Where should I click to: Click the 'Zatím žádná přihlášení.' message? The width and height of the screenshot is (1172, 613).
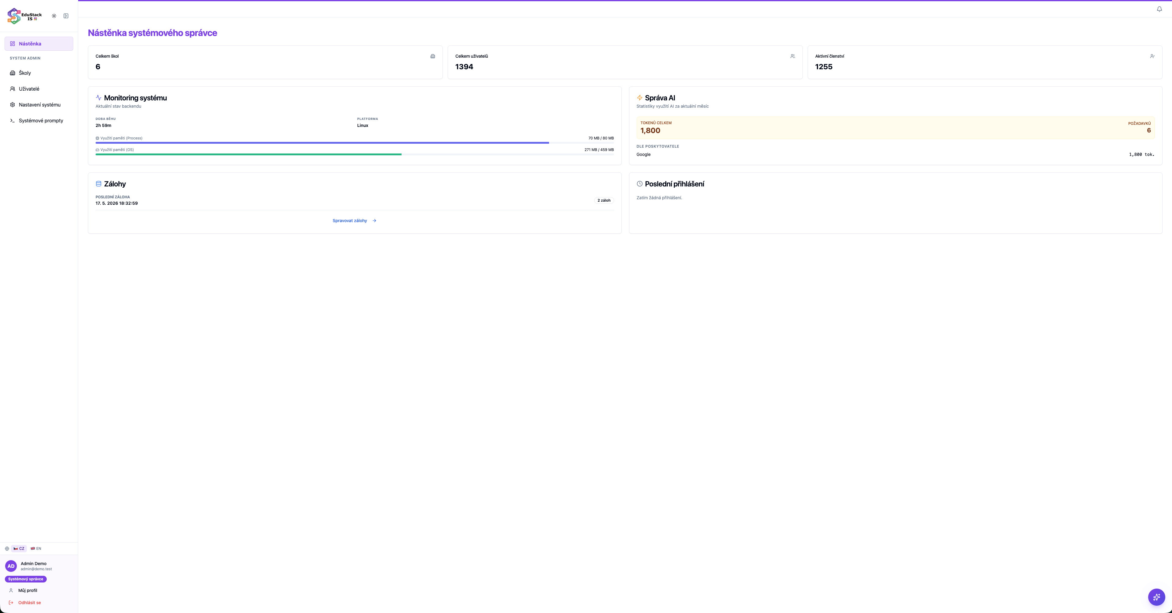point(659,198)
